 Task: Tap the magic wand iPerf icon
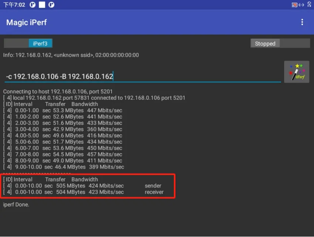(297, 71)
